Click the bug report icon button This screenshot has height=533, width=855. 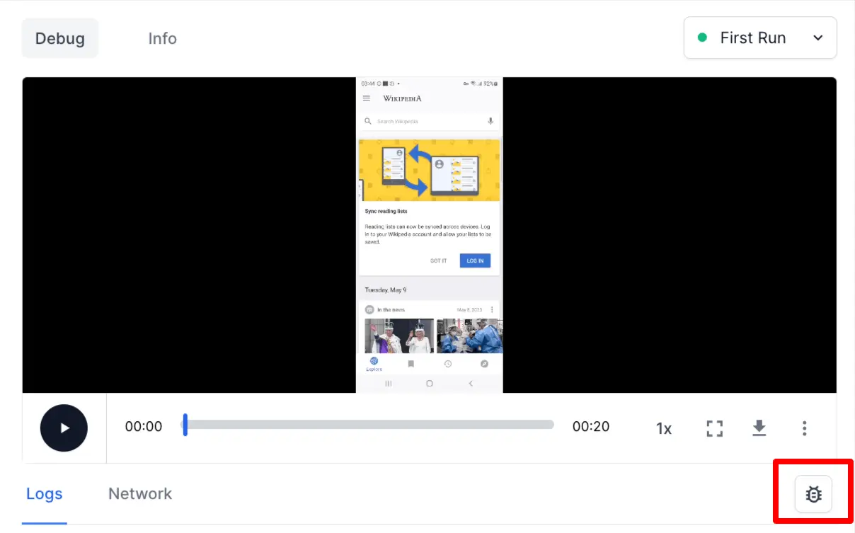coord(813,494)
